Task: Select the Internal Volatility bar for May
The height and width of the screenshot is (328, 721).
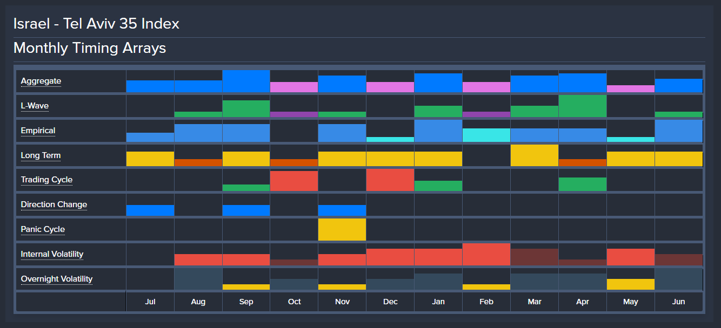Action: coord(631,257)
